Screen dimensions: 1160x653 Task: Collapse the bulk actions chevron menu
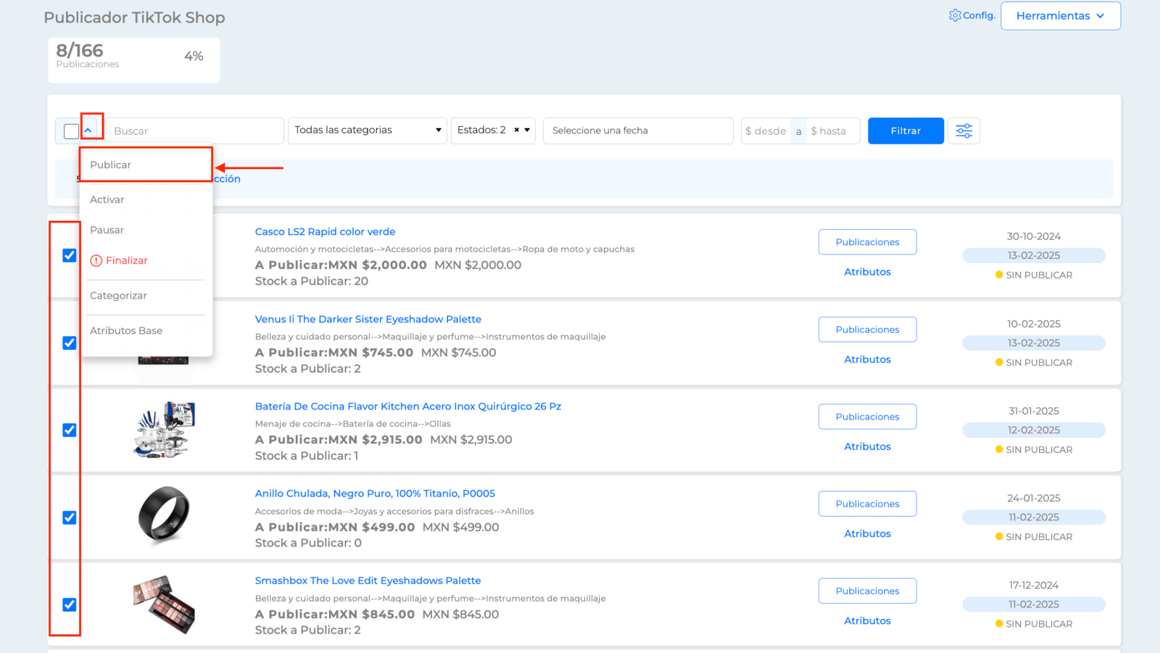coord(88,130)
